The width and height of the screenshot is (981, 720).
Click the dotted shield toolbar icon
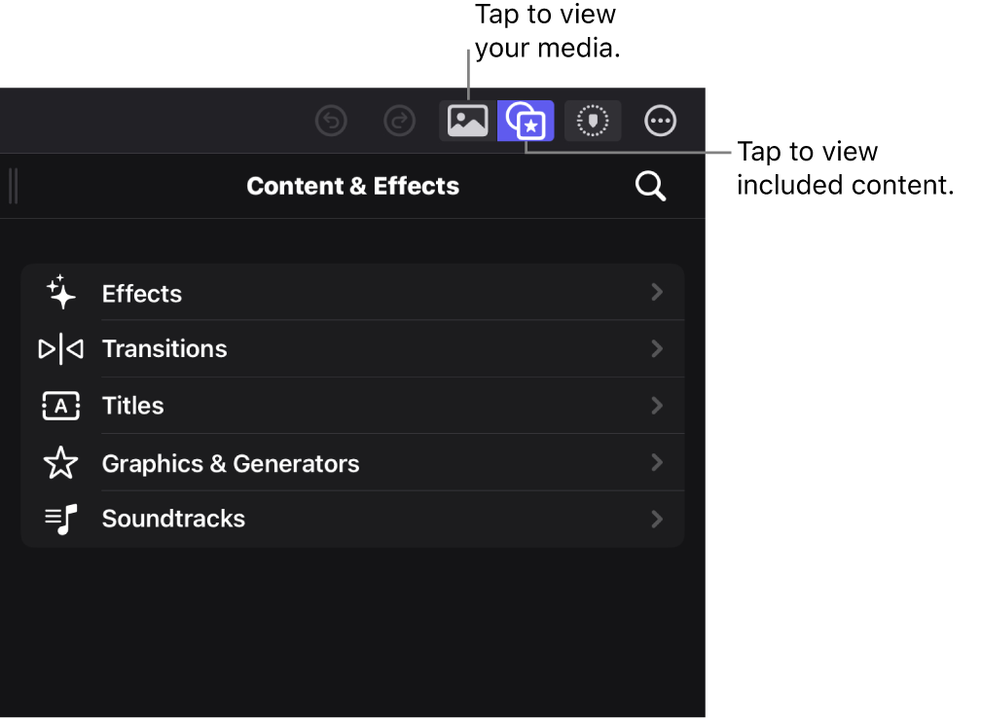[593, 121]
